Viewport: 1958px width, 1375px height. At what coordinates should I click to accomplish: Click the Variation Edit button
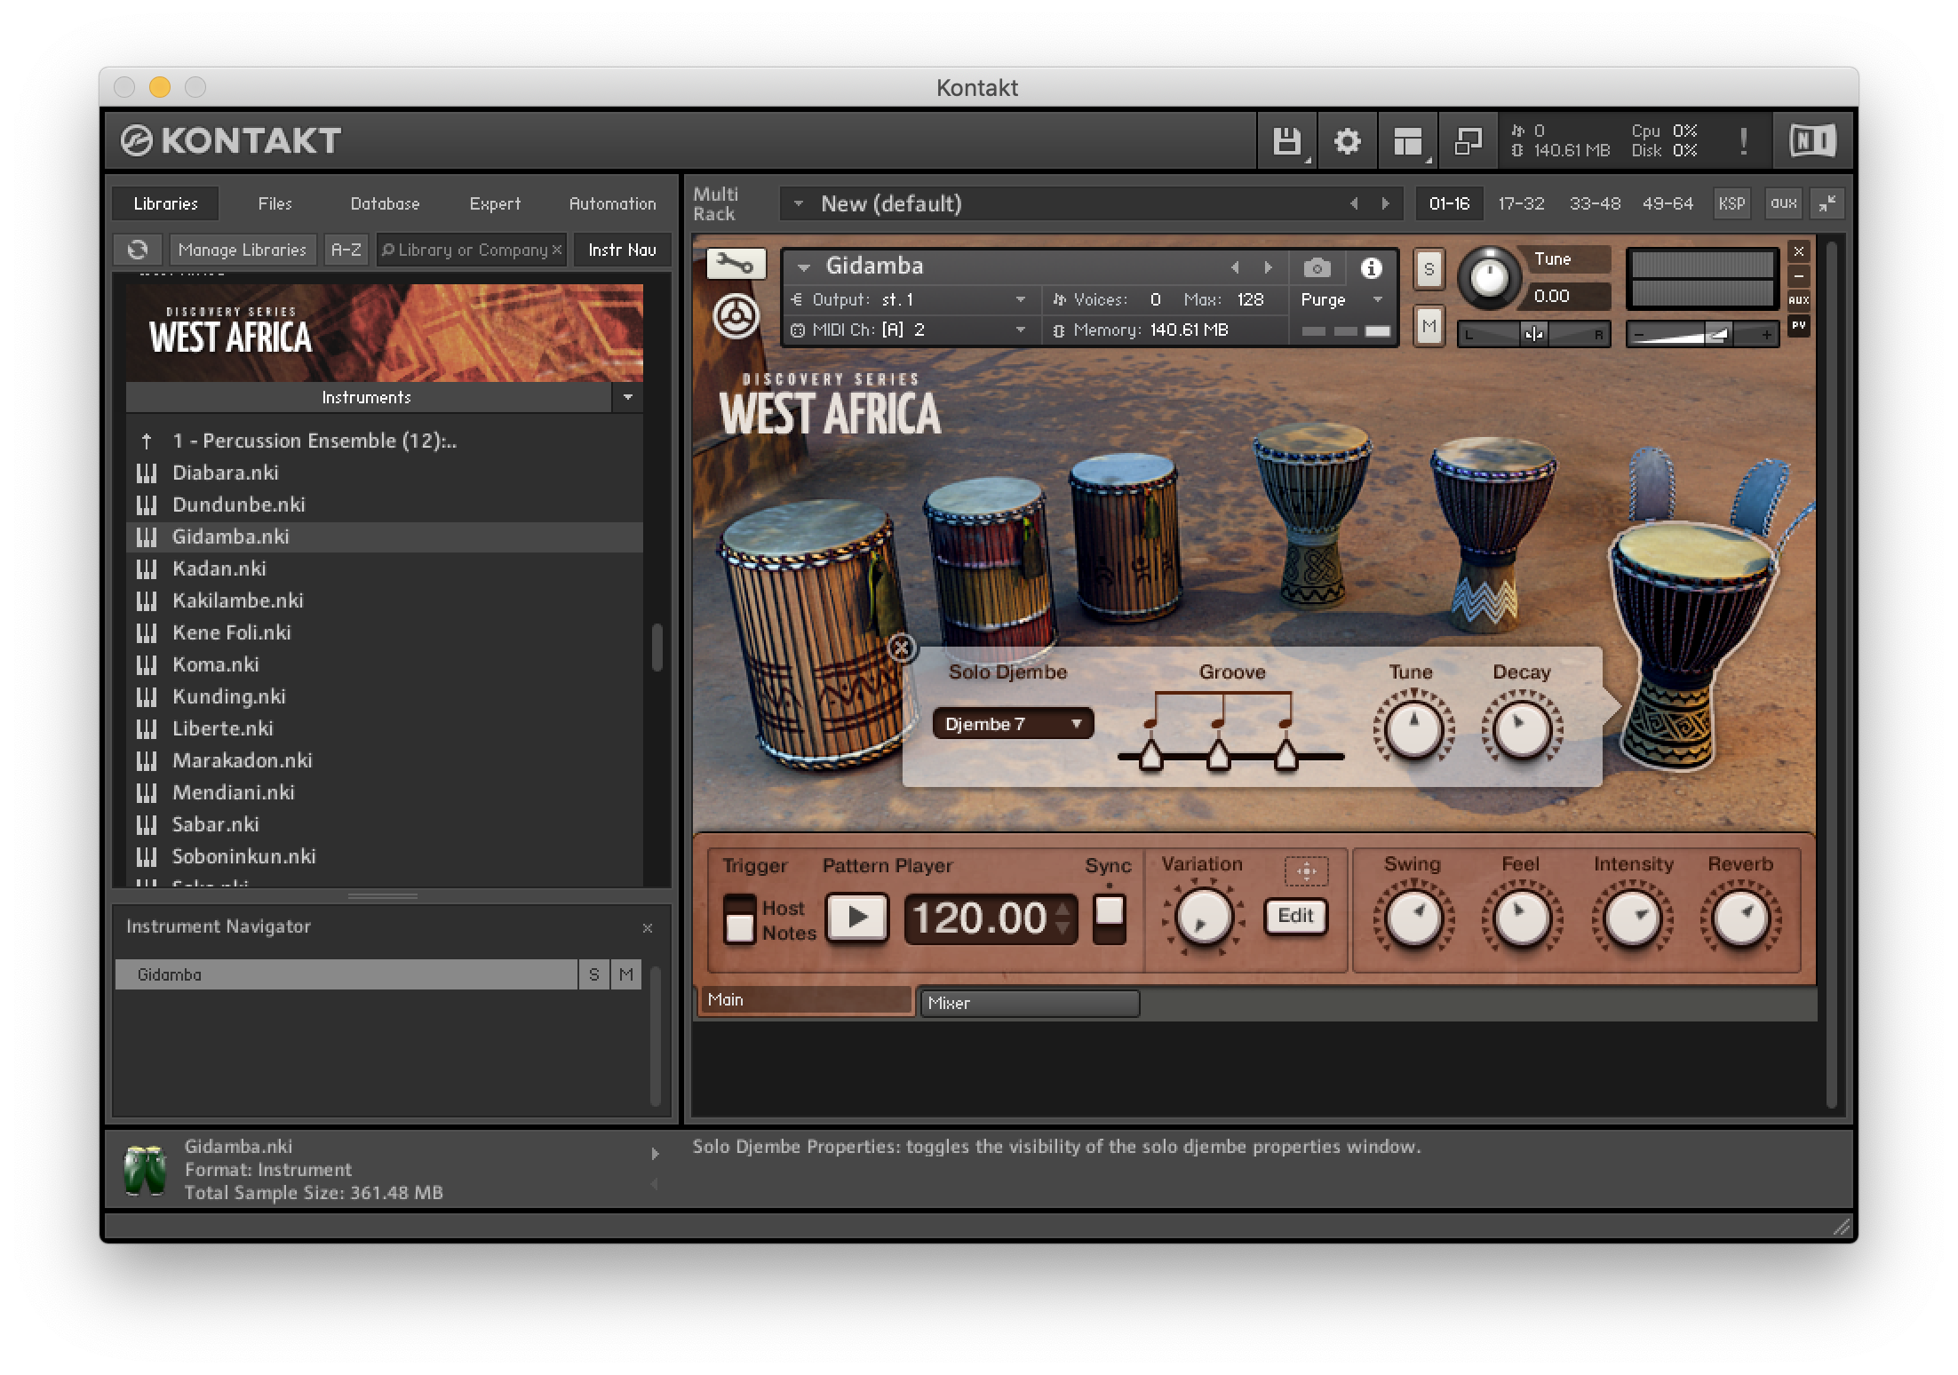1295,916
